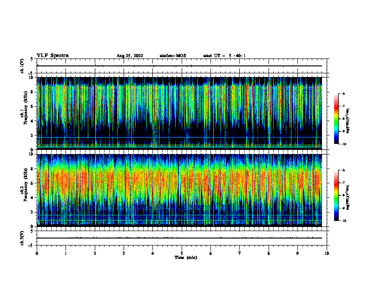Click the "ch.3(V)" waveform axis label
Viewport: 368px width, 284px height.
22,238
